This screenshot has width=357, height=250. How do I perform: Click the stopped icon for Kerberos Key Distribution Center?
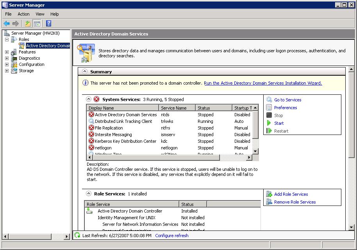91,141
